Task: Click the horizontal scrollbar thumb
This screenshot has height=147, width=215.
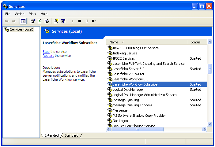Action: coord(138,129)
